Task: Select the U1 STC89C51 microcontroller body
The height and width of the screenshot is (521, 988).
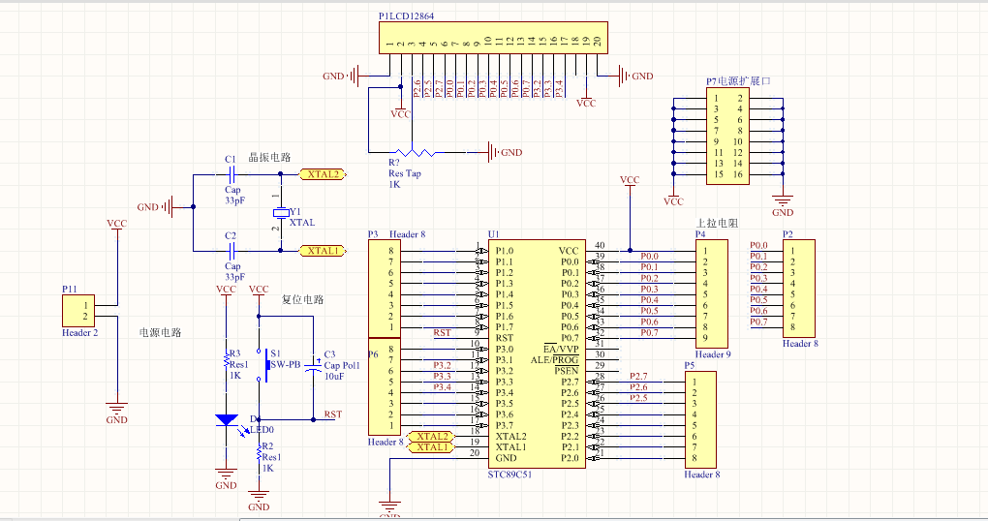Action: [537, 354]
